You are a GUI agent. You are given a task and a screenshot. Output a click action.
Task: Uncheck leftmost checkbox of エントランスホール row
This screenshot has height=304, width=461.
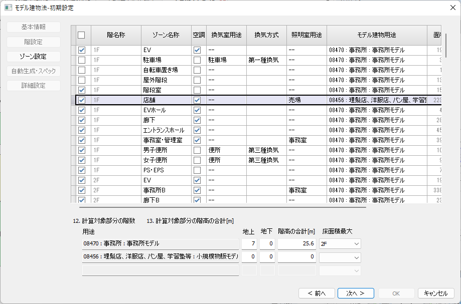82,130
